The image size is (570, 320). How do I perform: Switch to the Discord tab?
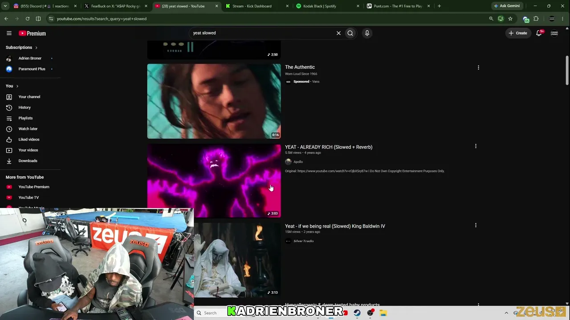45,6
